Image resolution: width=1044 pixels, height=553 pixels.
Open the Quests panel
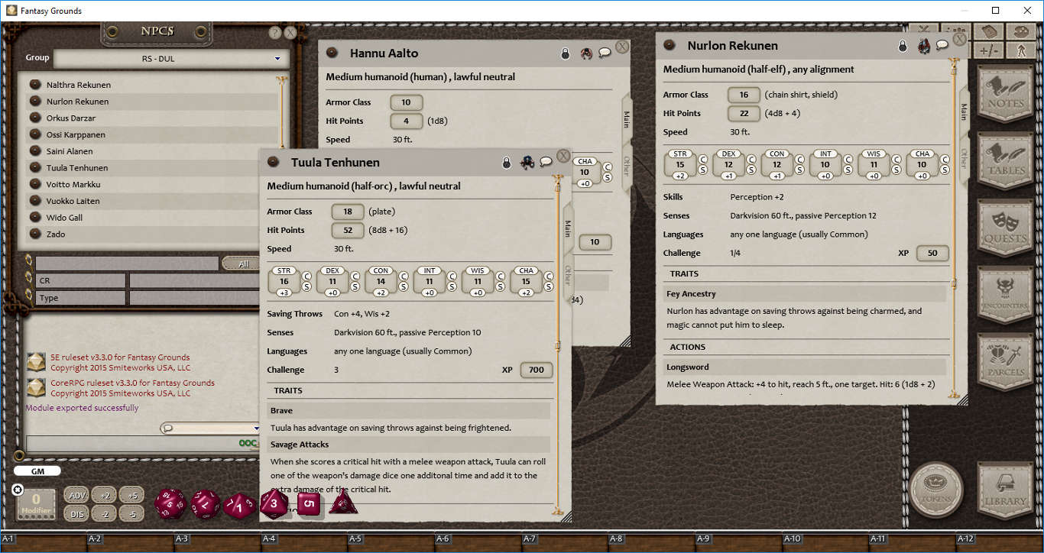(x=1005, y=227)
